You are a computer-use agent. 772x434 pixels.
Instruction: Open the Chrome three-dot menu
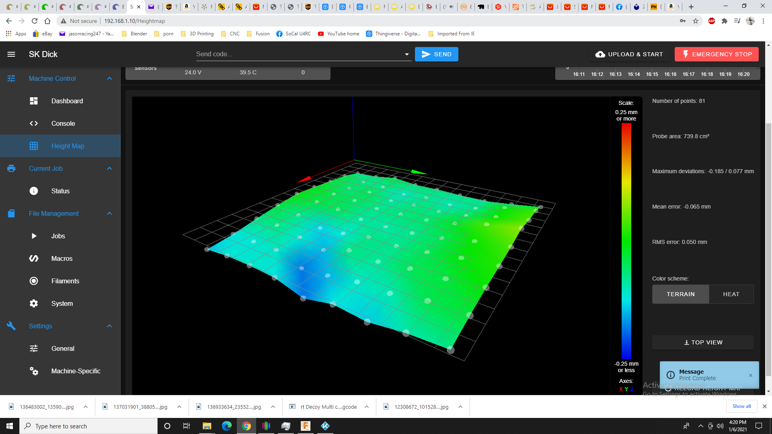(x=763, y=21)
